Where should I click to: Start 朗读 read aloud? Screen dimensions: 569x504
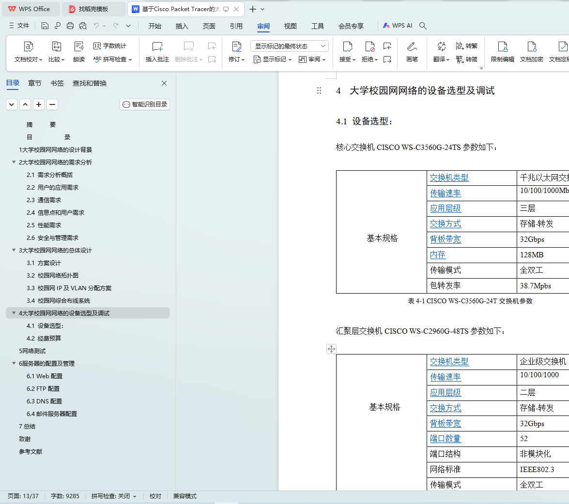[79, 52]
